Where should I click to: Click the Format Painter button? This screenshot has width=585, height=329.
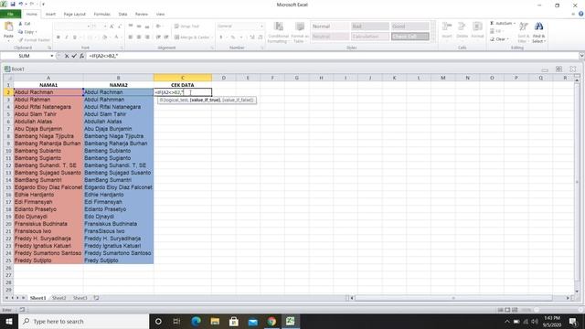coord(34,39)
